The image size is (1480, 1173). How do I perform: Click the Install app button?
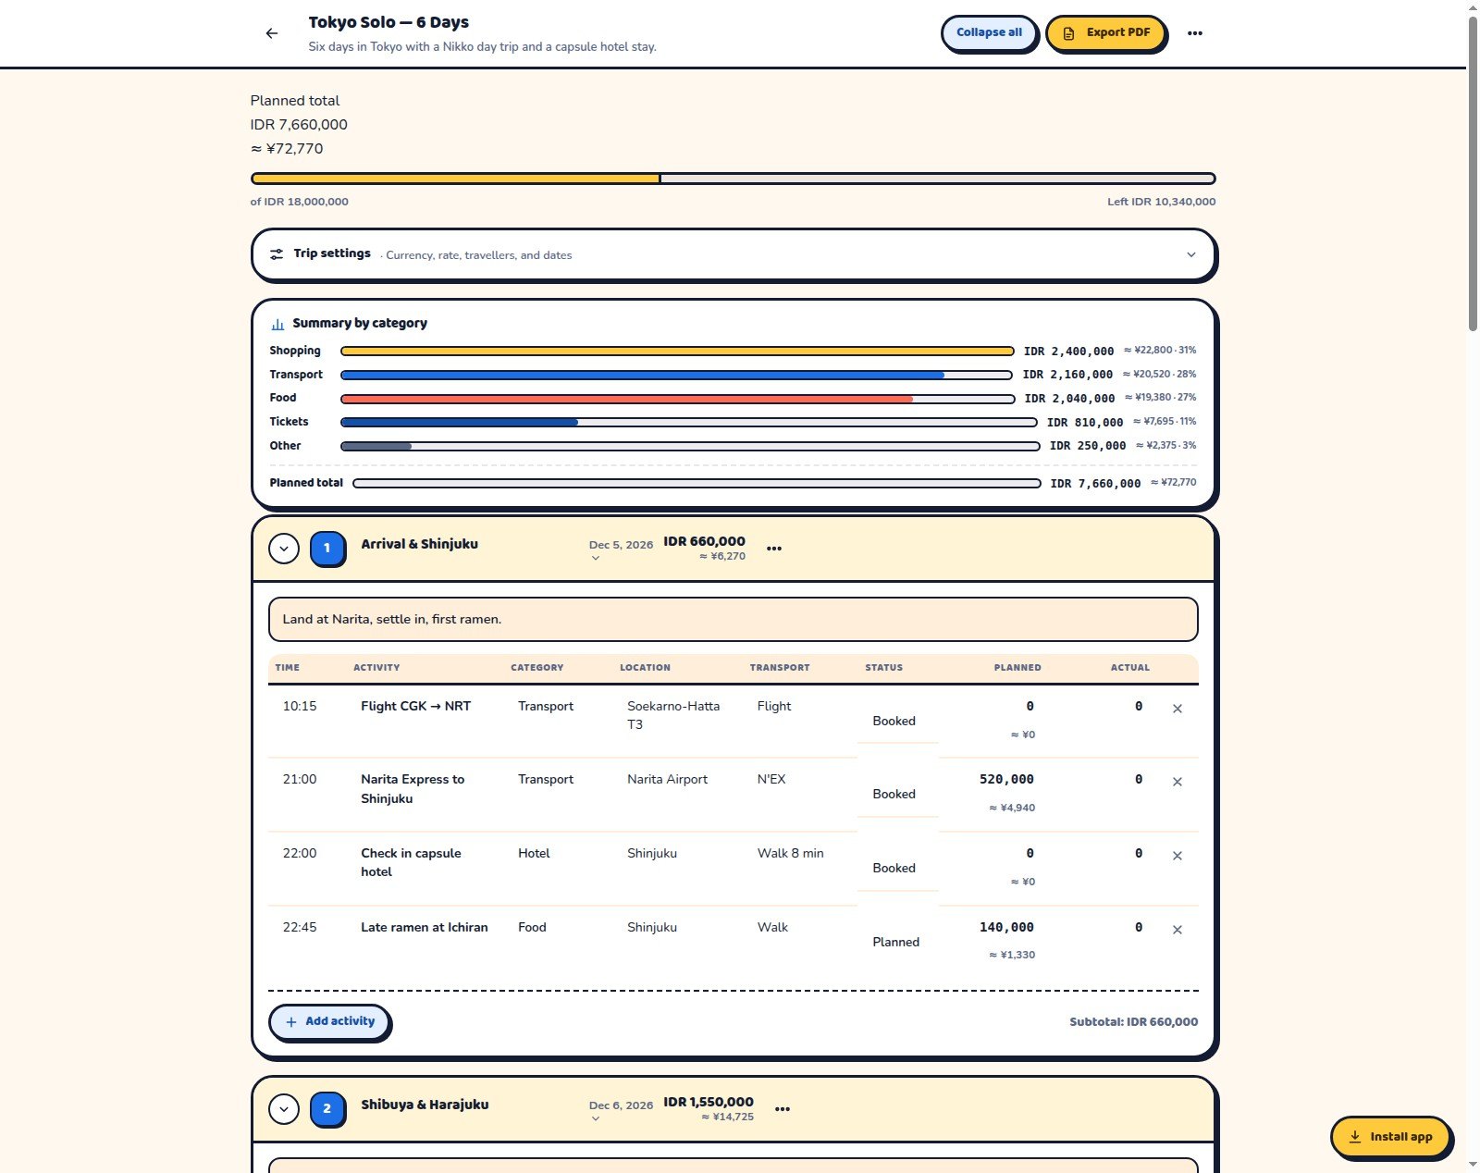pyautogui.click(x=1389, y=1137)
